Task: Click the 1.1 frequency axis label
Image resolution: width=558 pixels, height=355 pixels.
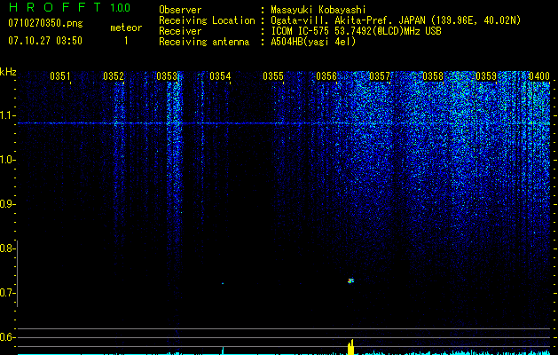Action: coord(7,115)
